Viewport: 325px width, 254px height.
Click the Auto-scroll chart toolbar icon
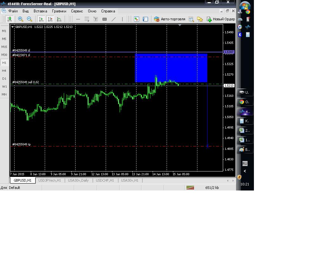click(x=41, y=19)
